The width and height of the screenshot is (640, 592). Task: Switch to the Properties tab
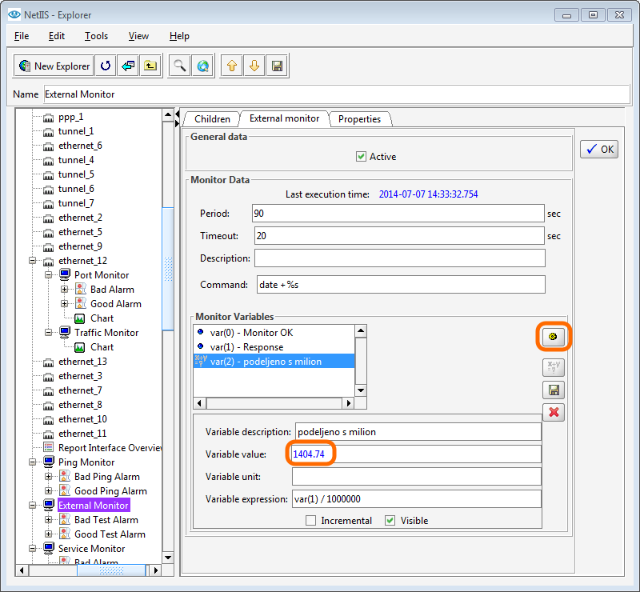click(x=359, y=119)
